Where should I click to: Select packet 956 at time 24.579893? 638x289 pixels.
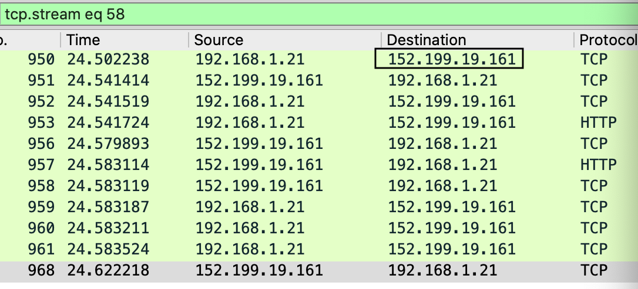[x=319, y=144]
